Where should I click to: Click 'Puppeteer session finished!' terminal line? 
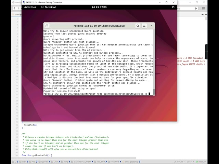[62, 91]
